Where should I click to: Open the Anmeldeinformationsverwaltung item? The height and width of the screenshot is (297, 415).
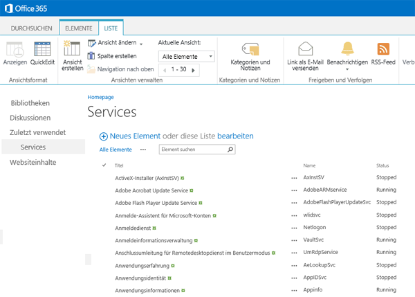[x=154, y=240]
